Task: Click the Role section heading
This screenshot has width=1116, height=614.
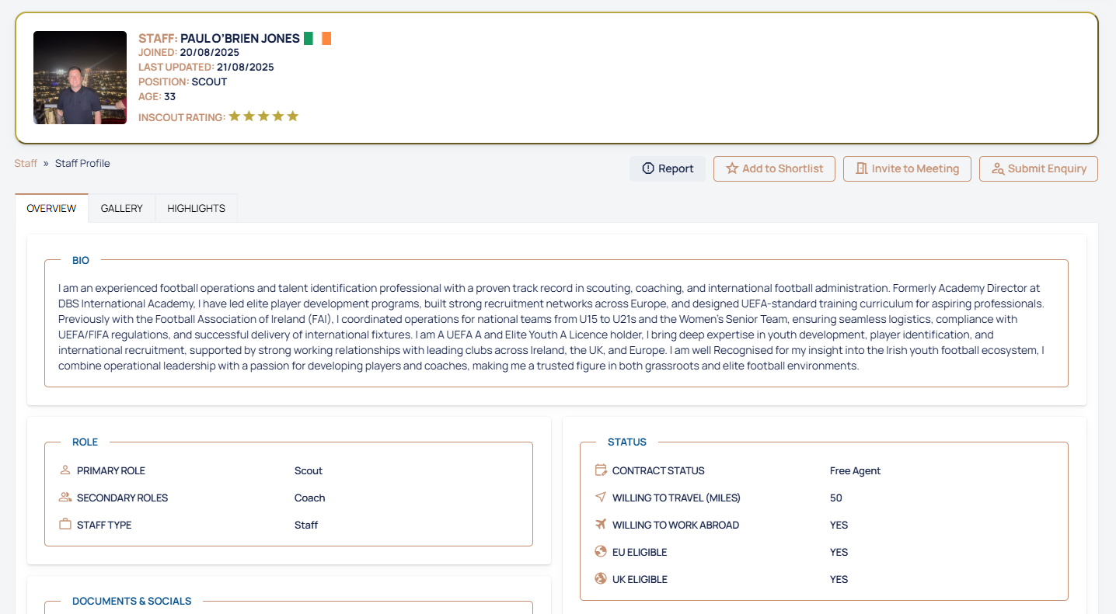Action: (85, 442)
